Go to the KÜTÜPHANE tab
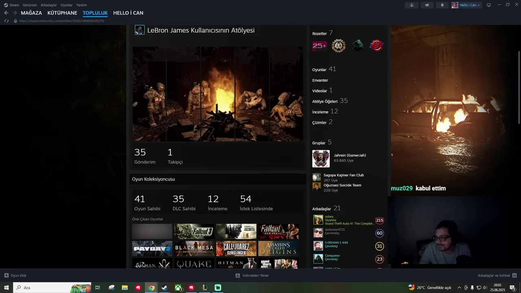Image resolution: width=521 pixels, height=293 pixels. (62, 13)
